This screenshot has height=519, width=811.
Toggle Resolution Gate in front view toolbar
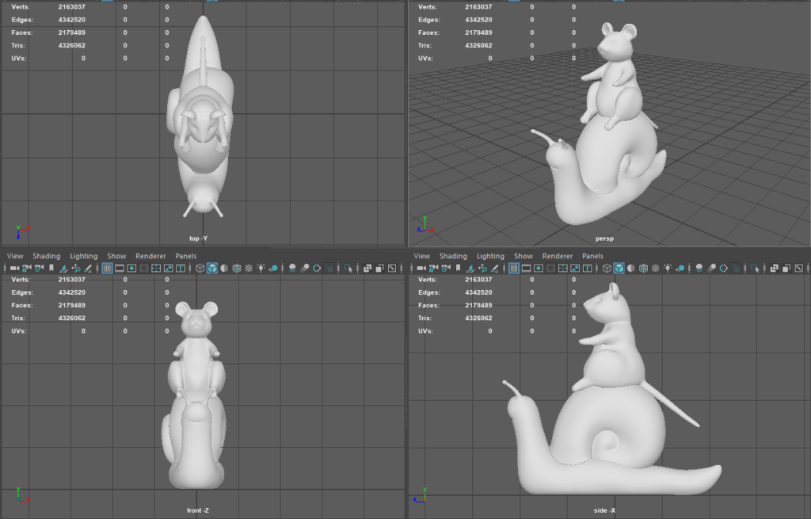click(x=131, y=269)
